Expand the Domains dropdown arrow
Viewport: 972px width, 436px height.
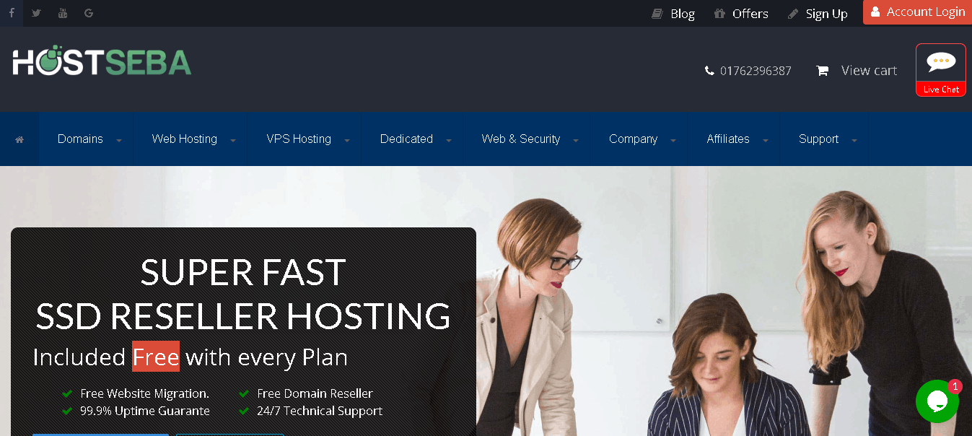click(x=119, y=141)
